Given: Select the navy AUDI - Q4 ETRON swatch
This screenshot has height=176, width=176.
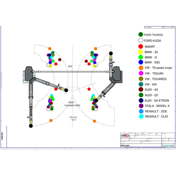Looking at the screenshot, I should coord(141,101).
